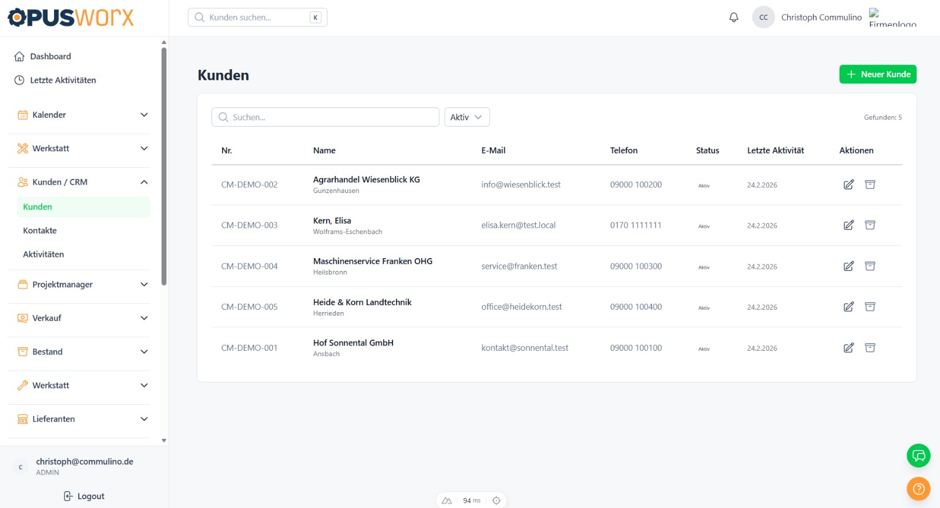Open the Christoph Commulino user menu
Viewport: 940px width, 508px height.
click(821, 18)
